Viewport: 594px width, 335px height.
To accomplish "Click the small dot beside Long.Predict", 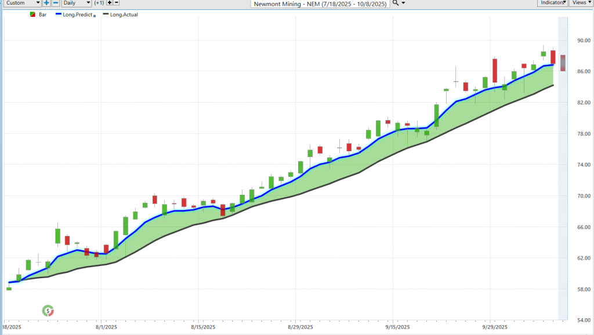I will pos(95,16).
